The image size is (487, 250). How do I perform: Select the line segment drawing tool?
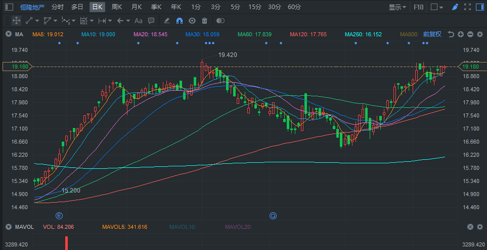click(x=29, y=21)
